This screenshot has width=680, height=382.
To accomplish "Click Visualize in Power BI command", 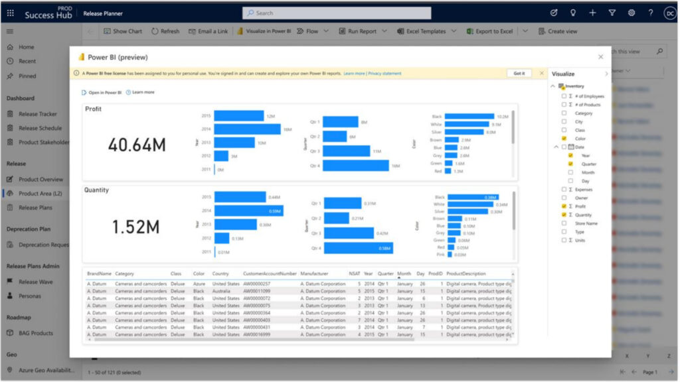I will pos(264,31).
